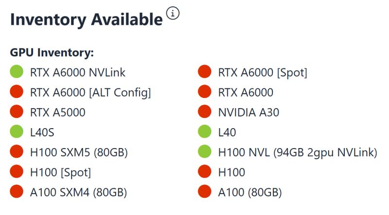389x215 pixels.
Task: Click the plain H100 label
Action: (231, 172)
